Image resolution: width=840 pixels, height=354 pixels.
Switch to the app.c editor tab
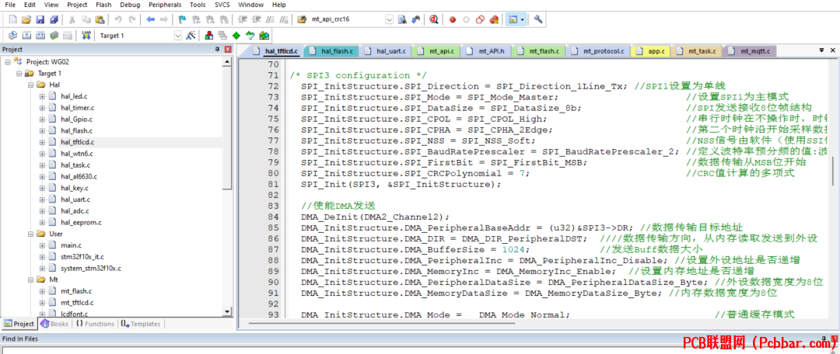point(651,51)
